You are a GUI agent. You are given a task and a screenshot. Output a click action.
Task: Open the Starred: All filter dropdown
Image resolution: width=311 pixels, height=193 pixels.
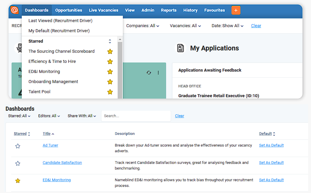pos(19,116)
